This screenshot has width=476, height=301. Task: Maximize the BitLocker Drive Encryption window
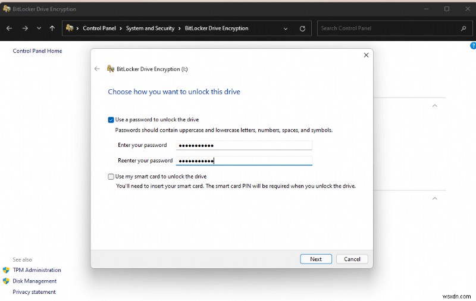(x=447, y=9)
